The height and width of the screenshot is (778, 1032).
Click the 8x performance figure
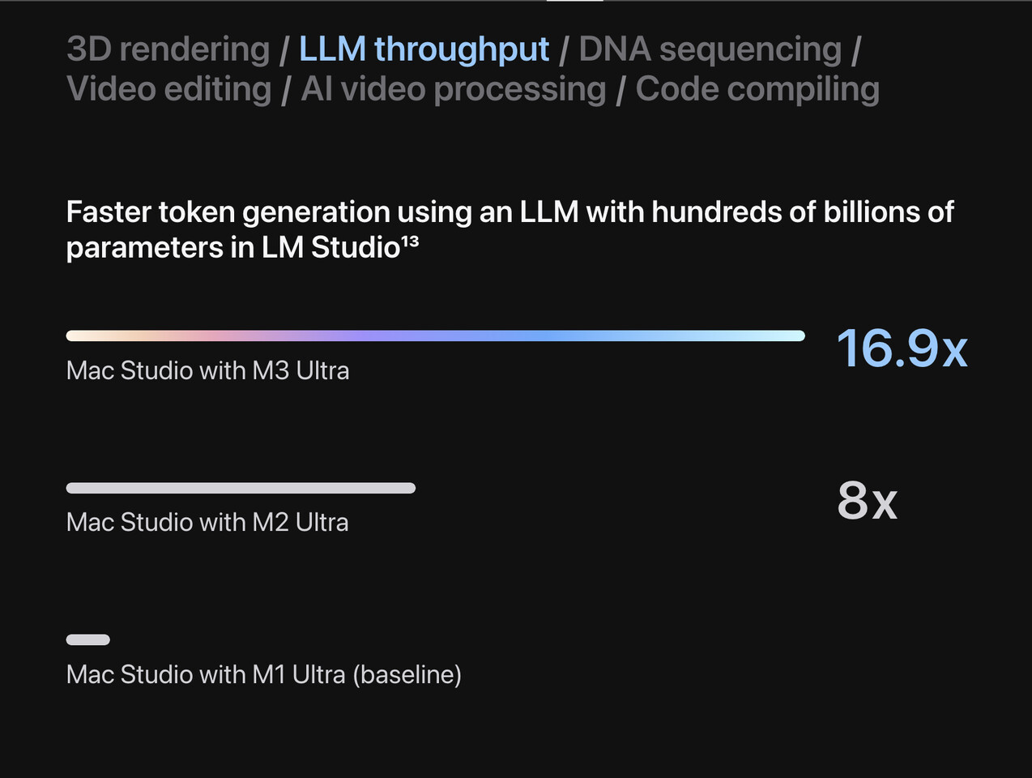[868, 501]
